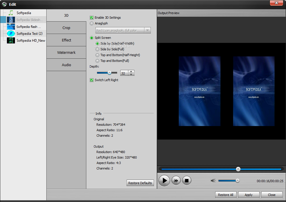Image resolution: width=286 pixels, height=202 pixels.
Task: Click the Output Preview header label
Action: (x=169, y=13)
